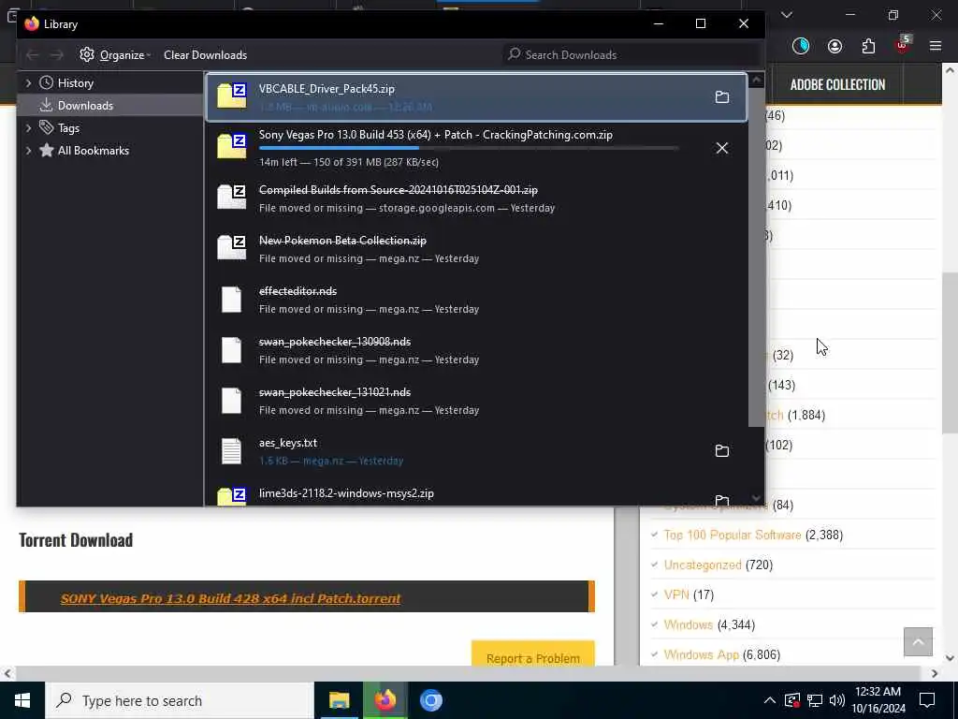Click the Sony Vegas zip file icon
The image size is (958, 719).
pos(232,147)
